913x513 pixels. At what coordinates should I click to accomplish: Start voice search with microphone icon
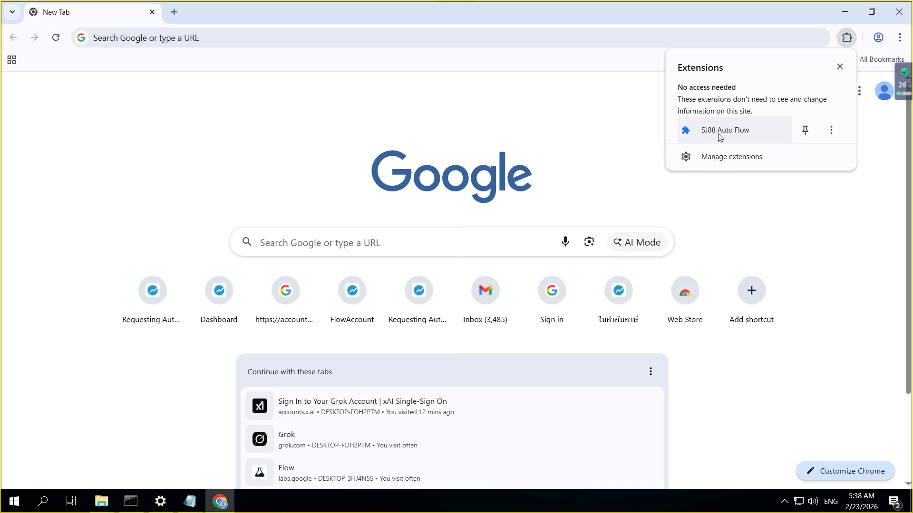pos(565,242)
